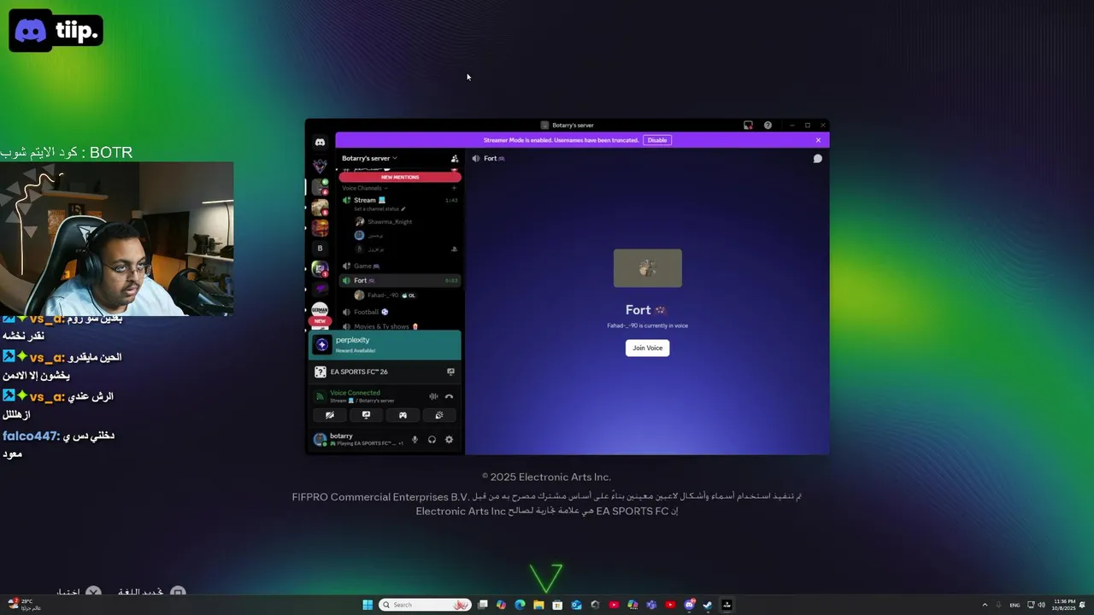The width and height of the screenshot is (1094, 615).
Task: Open noise suppression waveform icon
Action: (433, 396)
